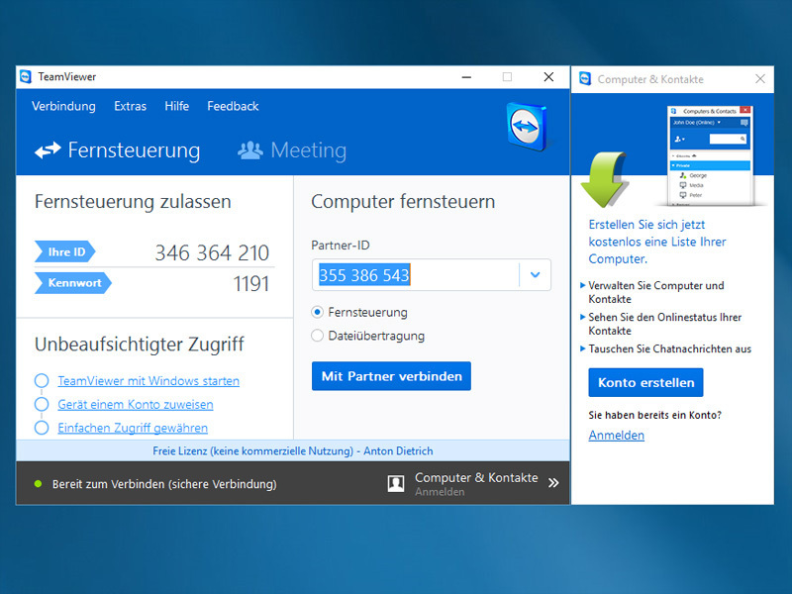Click the Kennwort label tag
The image size is (792, 594).
coord(73,283)
